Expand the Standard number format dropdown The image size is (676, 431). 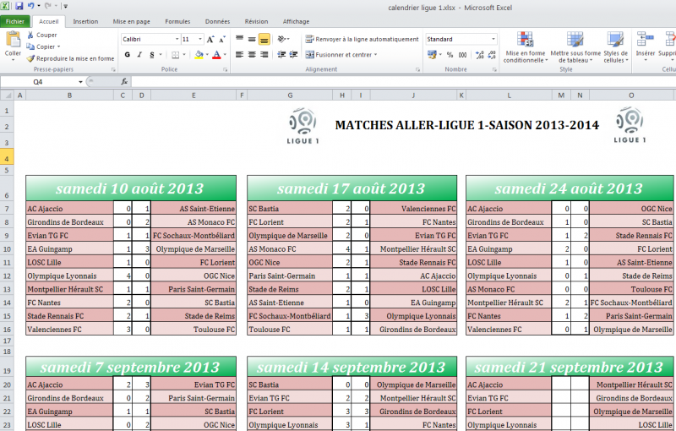point(493,39)
